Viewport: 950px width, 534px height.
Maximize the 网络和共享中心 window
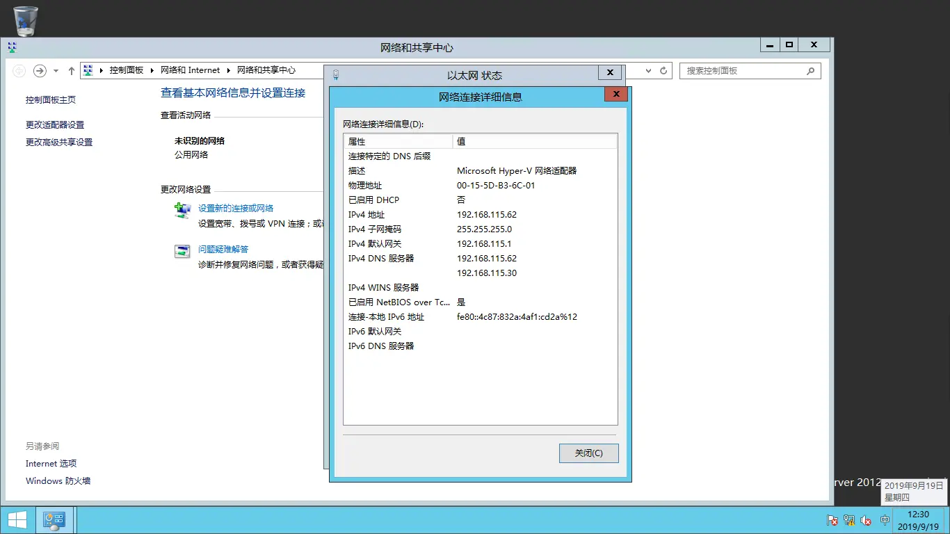click(x=789, y=45)
